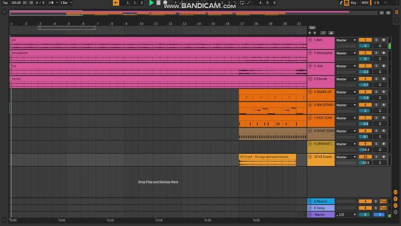Screen dimensions: 401x226
Task: Click pan control C on 1 Bell
Action: (x=380, y=46)
